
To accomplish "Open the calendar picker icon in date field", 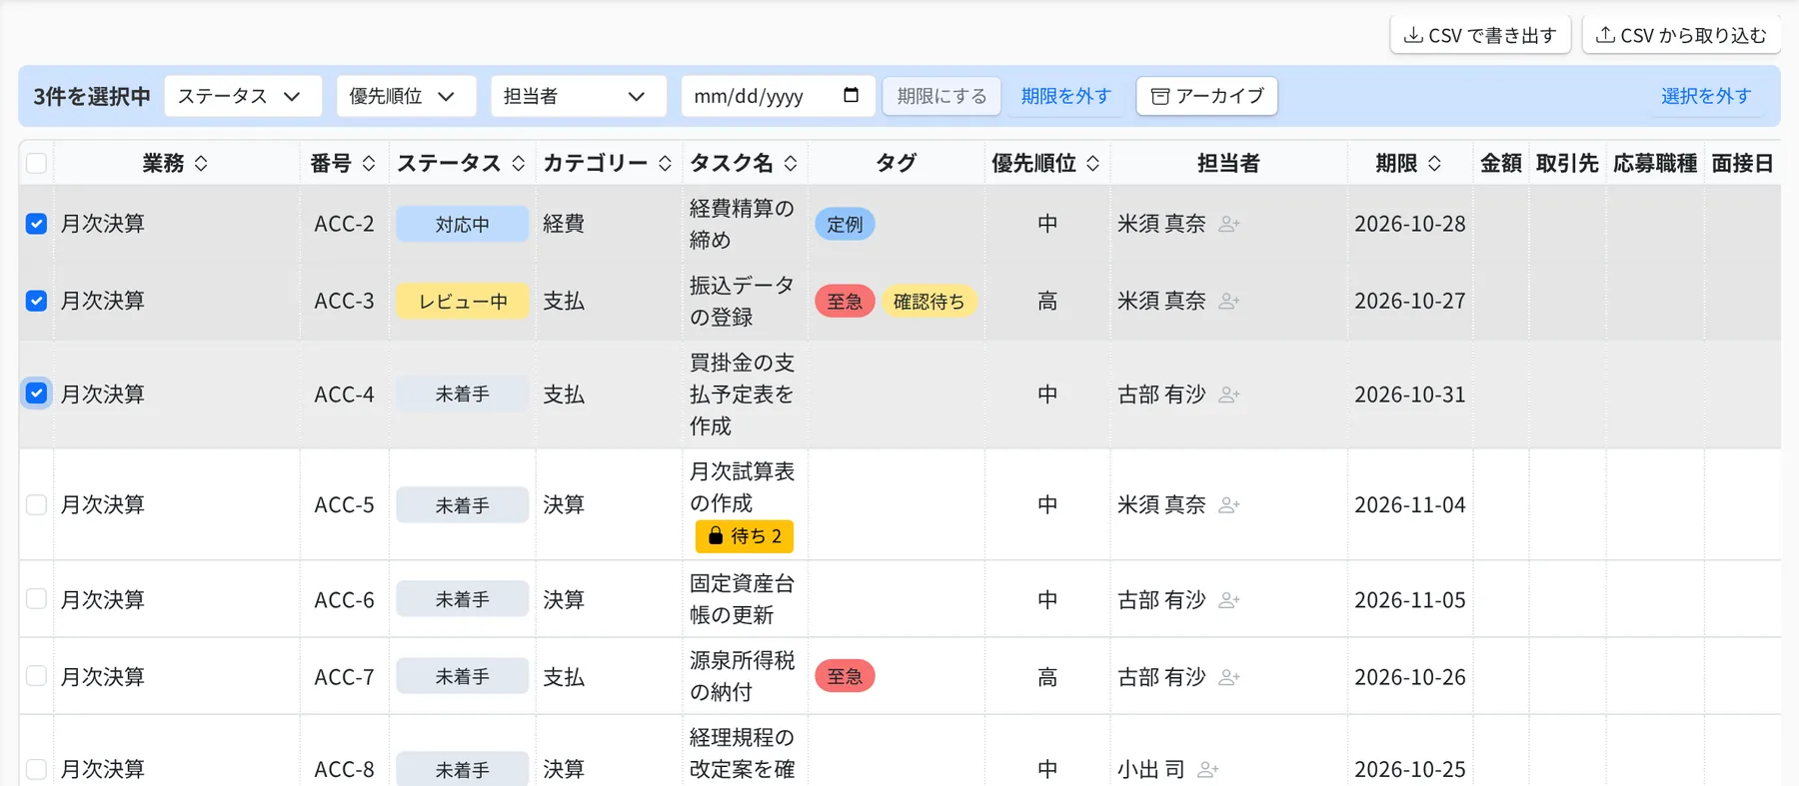I will [851, 95].
